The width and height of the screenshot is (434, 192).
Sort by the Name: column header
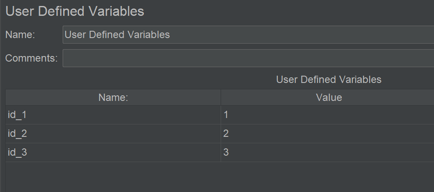(x=113, y=97)
